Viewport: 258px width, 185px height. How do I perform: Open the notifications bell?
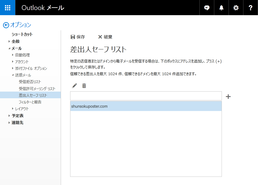pos(222,8)
